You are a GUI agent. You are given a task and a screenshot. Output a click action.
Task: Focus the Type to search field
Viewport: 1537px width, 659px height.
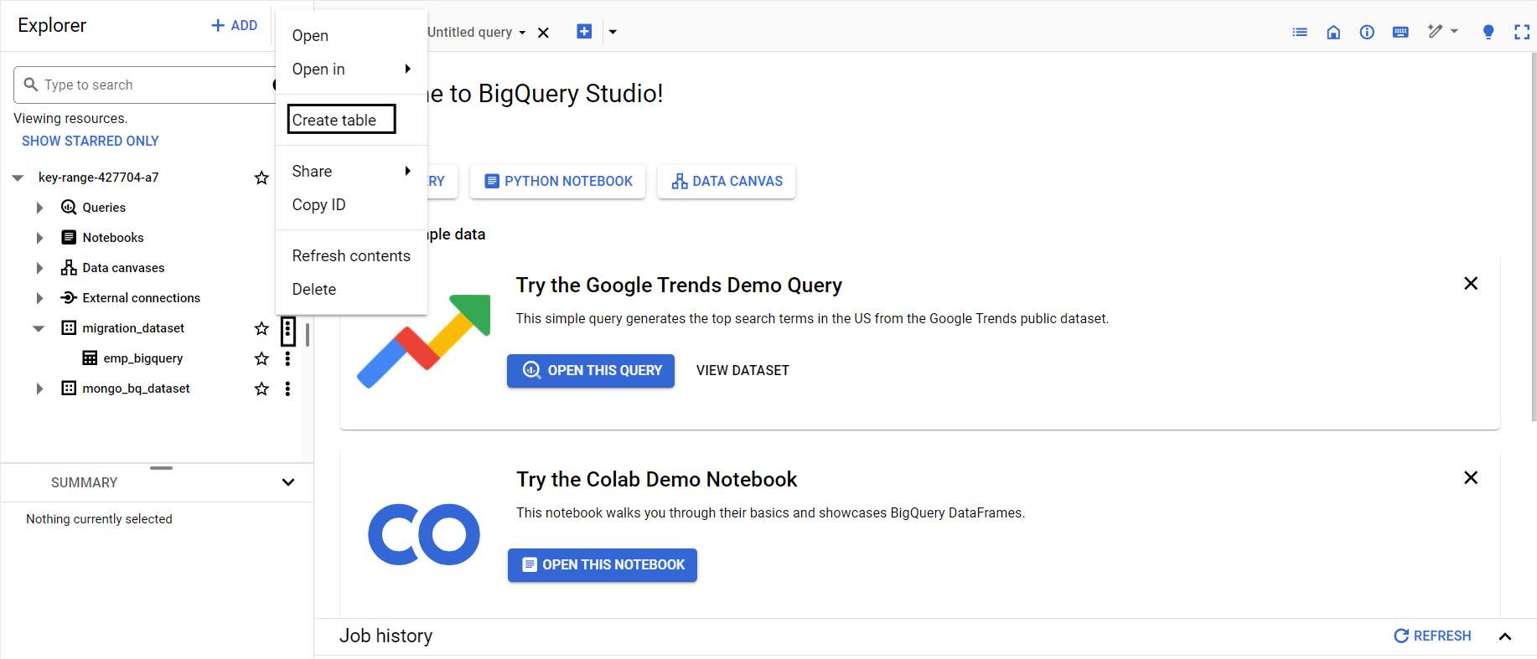click(147, 85)
